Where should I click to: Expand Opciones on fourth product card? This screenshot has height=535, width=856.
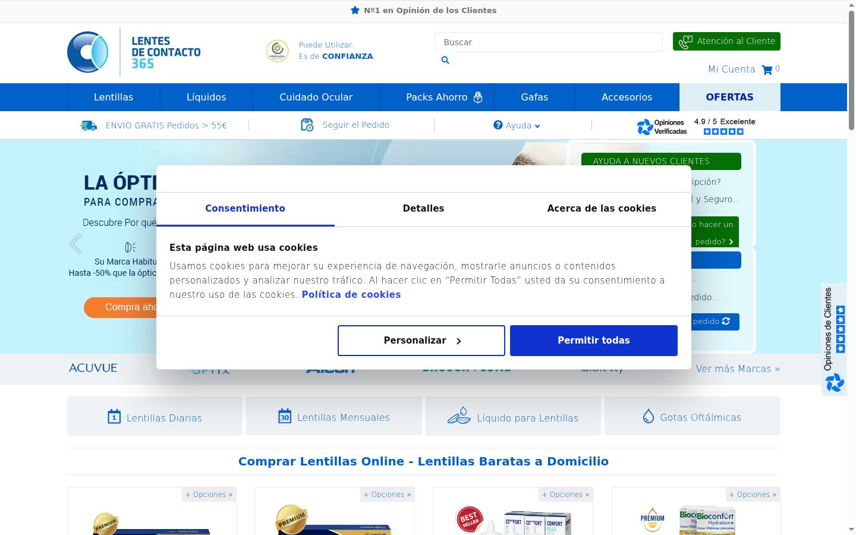point(753,495)
